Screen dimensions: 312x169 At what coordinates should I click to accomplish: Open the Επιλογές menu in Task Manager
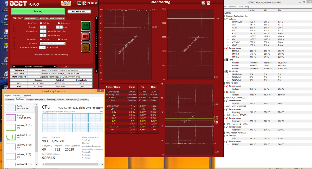tap(17, 95)
